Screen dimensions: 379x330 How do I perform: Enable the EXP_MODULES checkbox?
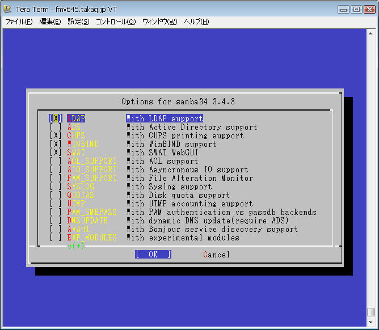click(x=56, y=238)
